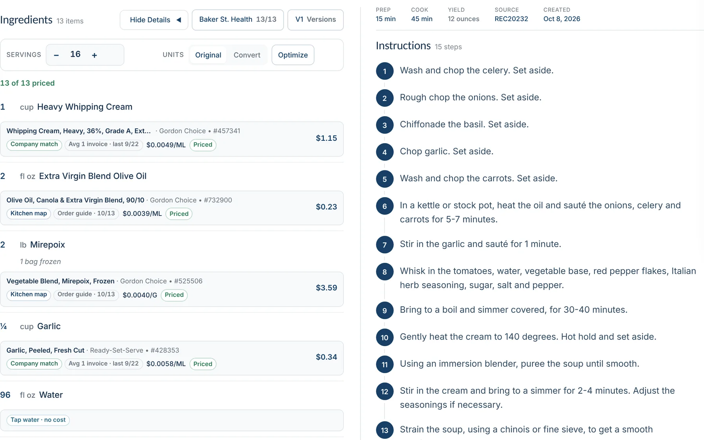The height and width of the screenshot is (440, 704).
Task: Open V1 Versions menu
Action: (316, 20)
